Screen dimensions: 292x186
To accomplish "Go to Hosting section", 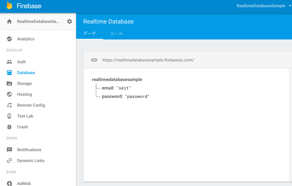I will (x=25, y=94).
